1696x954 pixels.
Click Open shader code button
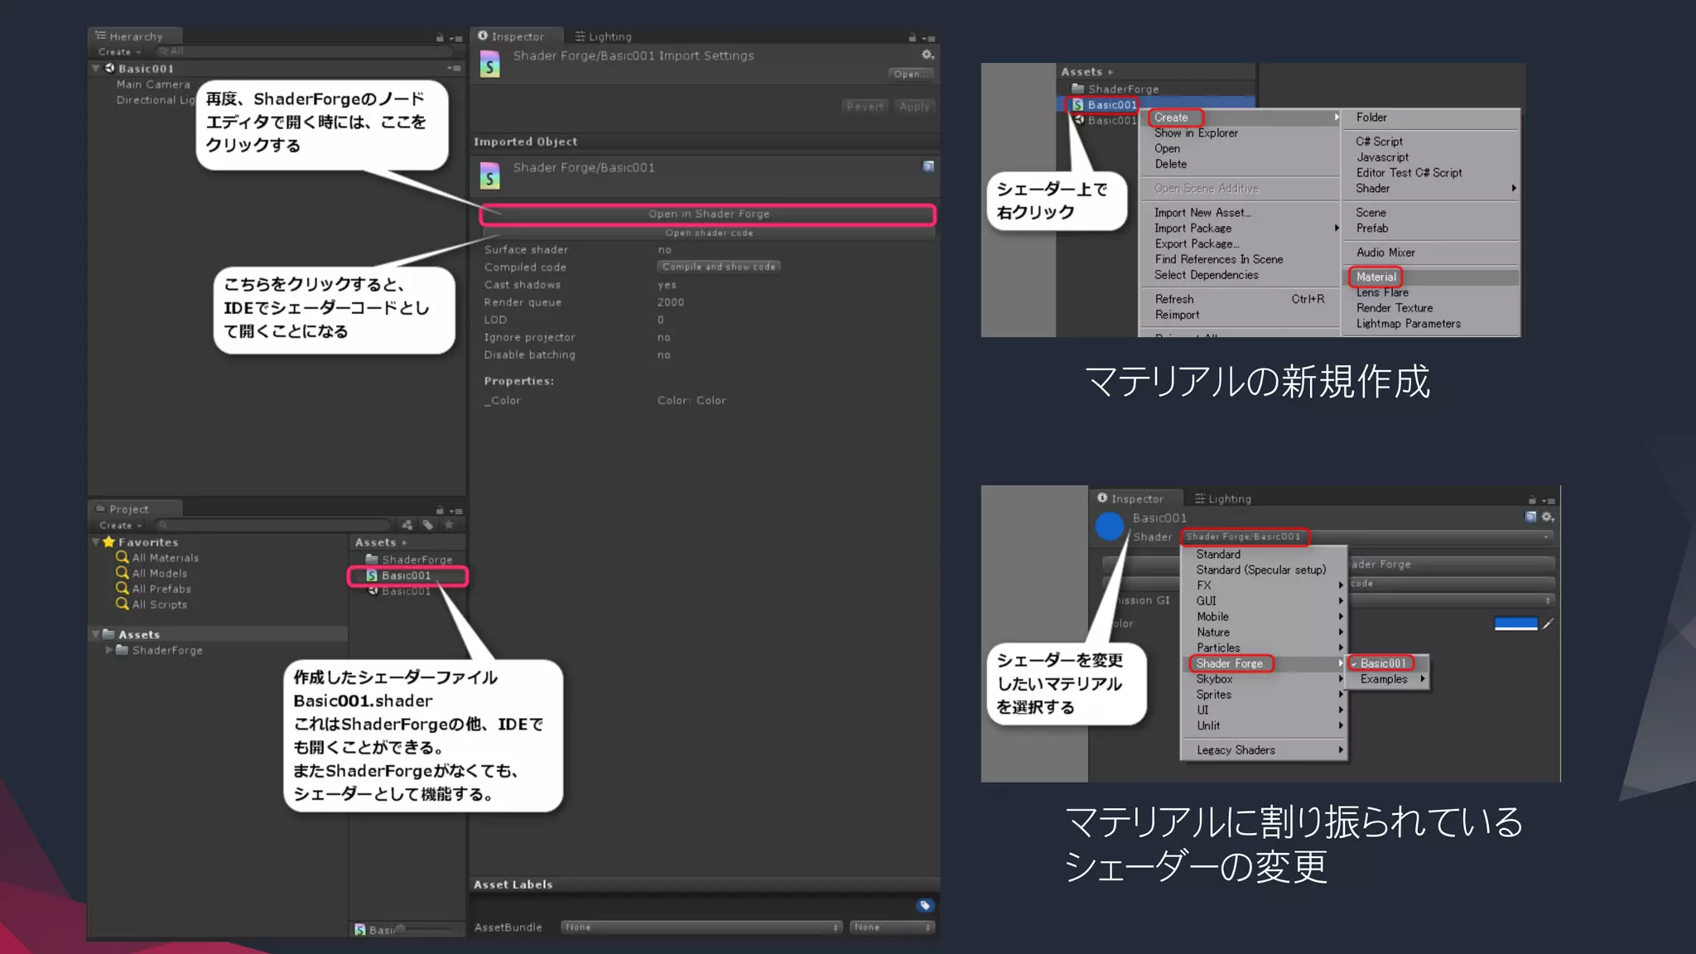[x=708, y=233]
